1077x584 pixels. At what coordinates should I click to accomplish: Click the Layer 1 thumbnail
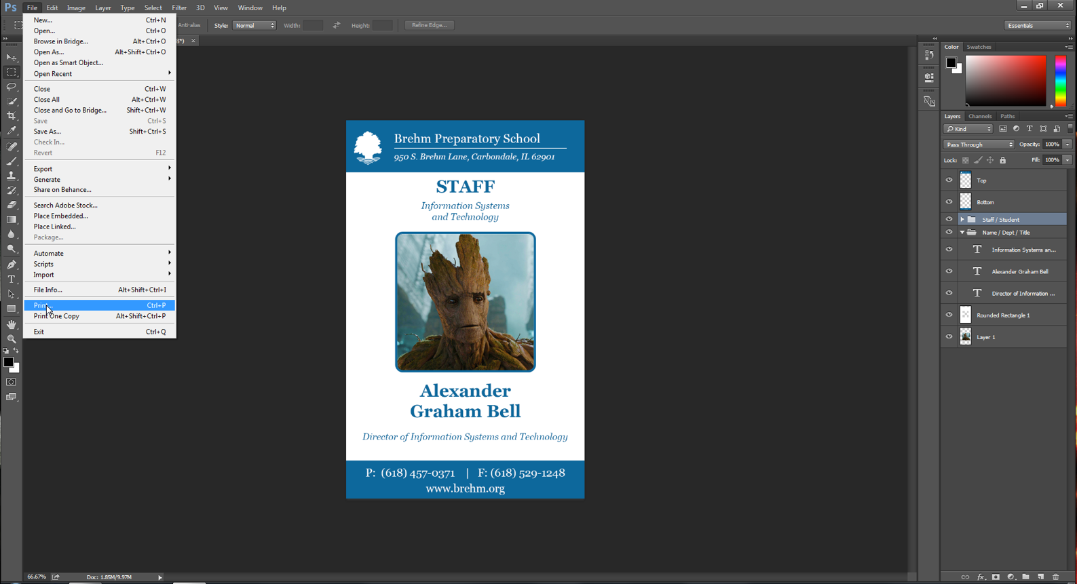[966, 337]
